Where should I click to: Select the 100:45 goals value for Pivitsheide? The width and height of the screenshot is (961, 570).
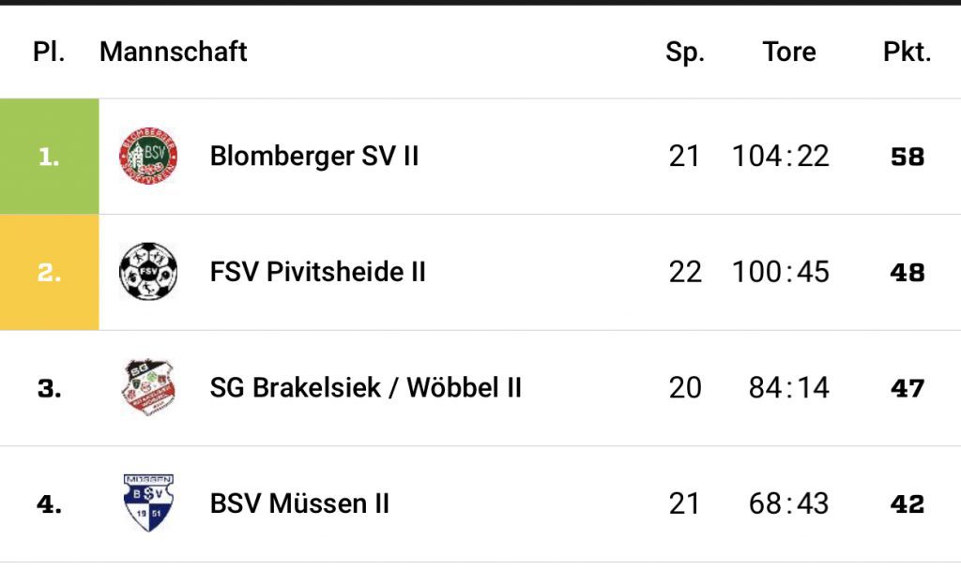[781, 272]
